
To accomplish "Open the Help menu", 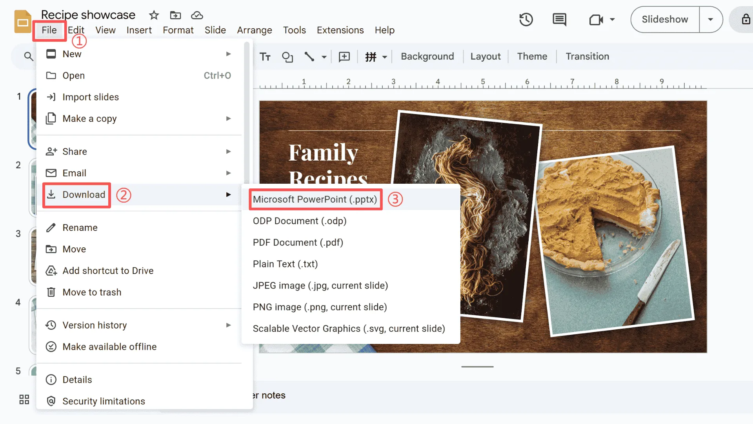I will pyautogui.click(x=384, y=30).
